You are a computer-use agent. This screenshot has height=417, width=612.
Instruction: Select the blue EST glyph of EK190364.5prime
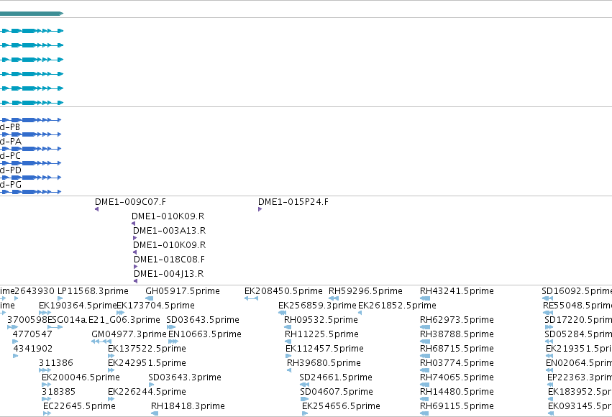click(45, 313)
